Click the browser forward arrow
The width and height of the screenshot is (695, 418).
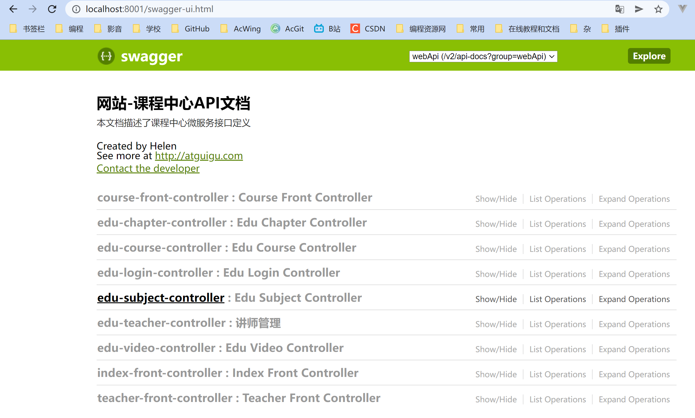[x=33, y=9]
